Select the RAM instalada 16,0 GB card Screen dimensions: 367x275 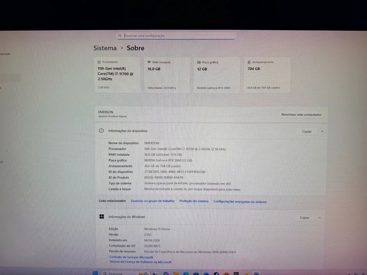coord(167,75)
